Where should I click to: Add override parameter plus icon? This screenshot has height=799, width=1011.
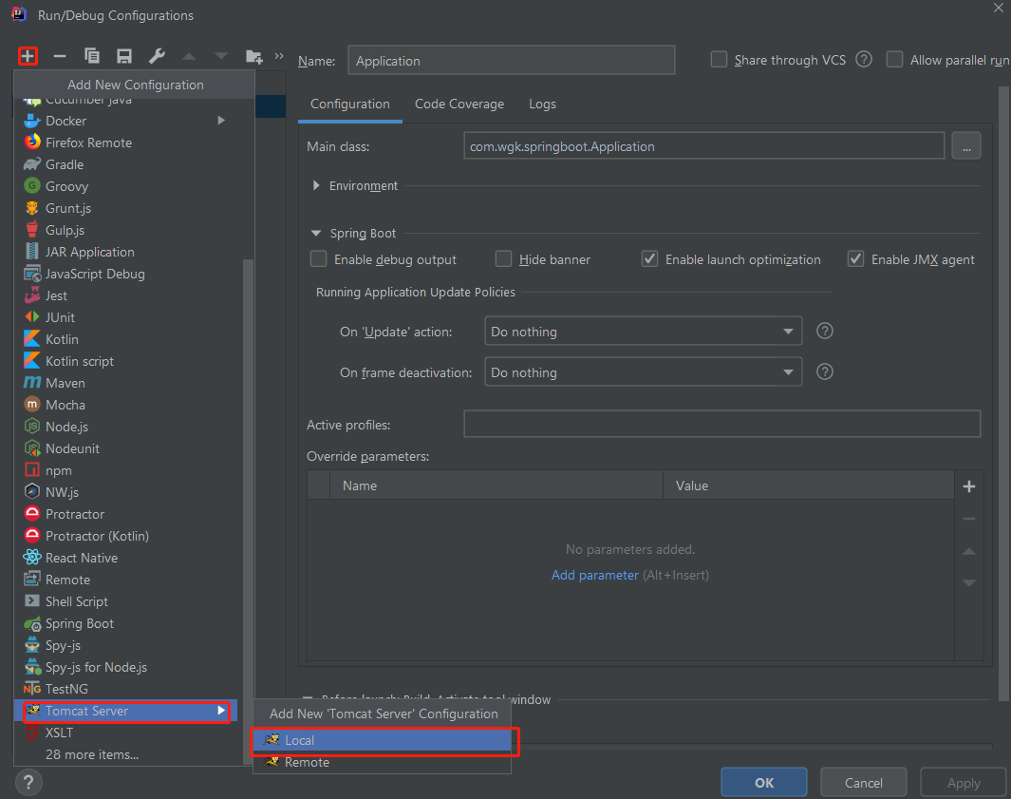(968, 486)
